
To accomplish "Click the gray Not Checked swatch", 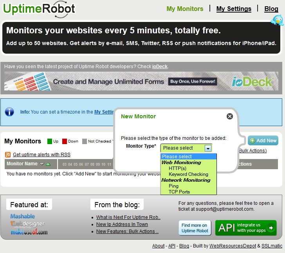I will tap(85, 141).
